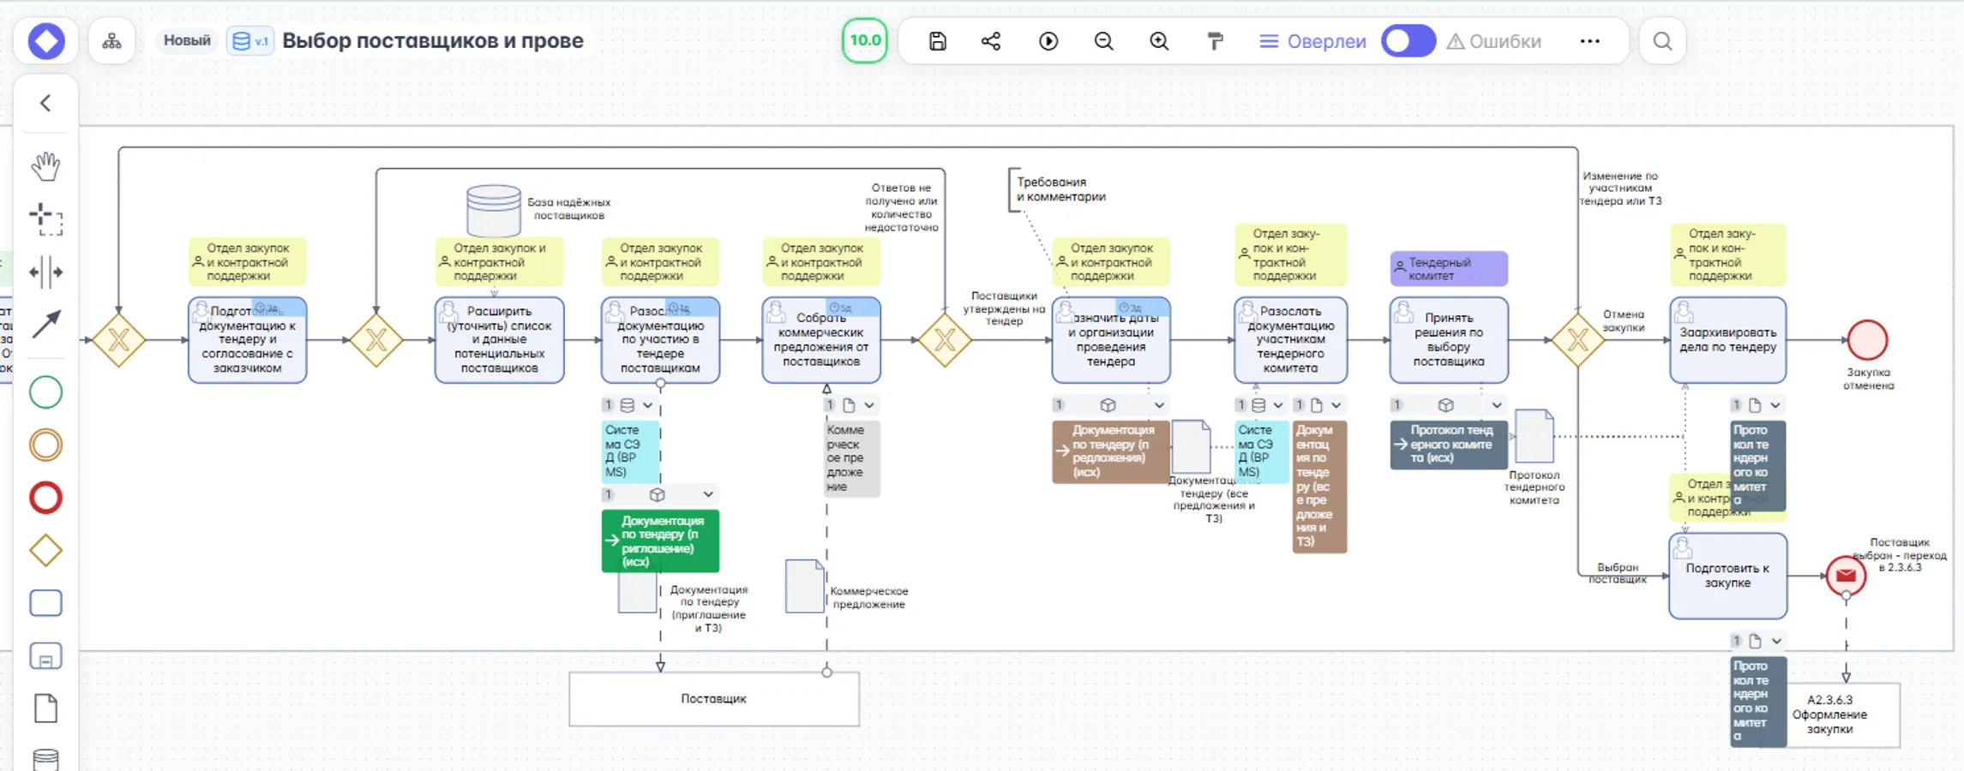Screen dimensions: 1964x771
Task: Expand dropdown under Заархивировать дела по тендеру
Action: click(1775, 405)
